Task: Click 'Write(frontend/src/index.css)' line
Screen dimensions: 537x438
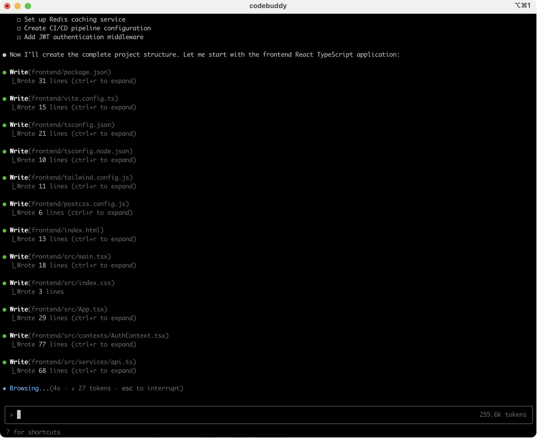Action: pyautogui.click(x=62, y=283)
